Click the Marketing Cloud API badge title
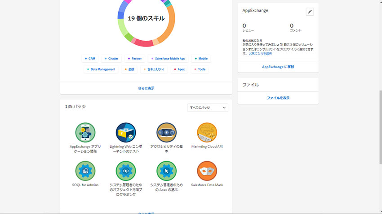 207,146
